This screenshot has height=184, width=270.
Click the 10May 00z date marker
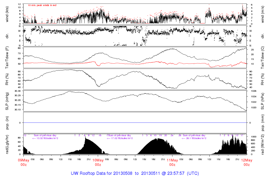98,162
